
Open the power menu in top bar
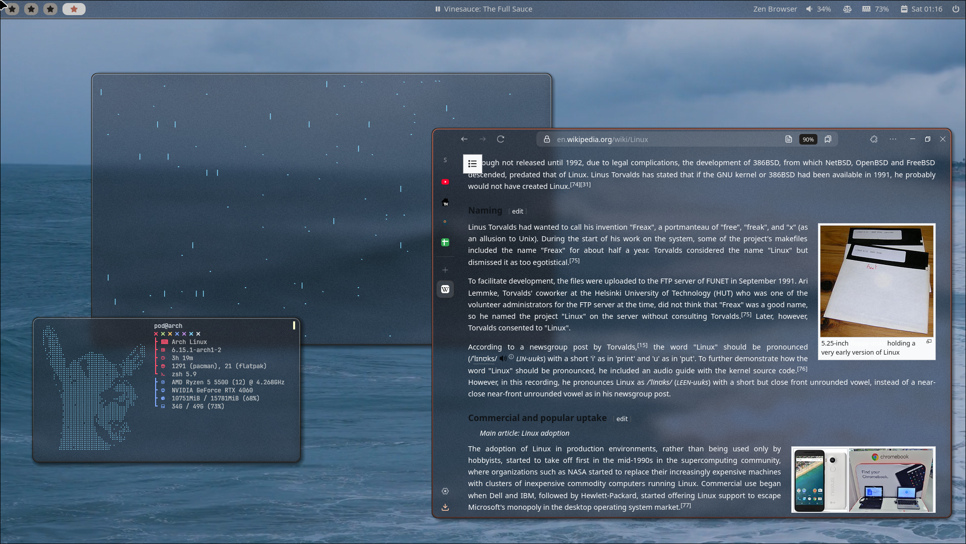pyautogui.click(x=955, y=9)
